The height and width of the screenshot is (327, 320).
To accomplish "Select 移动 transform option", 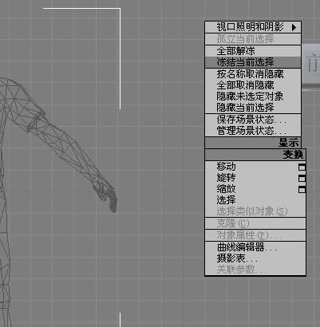I will coord(255,167).
